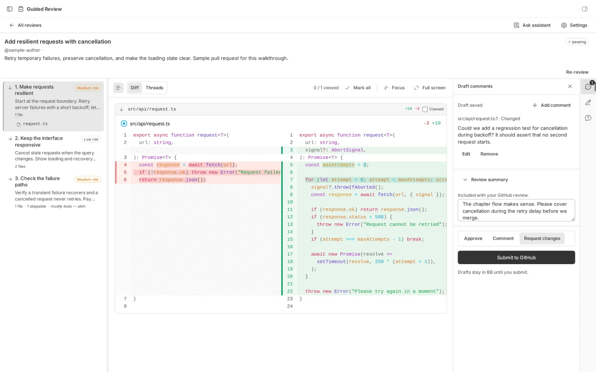
Task: Click the Draft saved status text
Action: 470,105
